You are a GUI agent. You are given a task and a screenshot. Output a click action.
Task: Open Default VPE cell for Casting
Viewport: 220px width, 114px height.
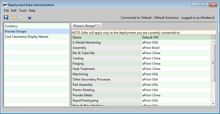[x=175, y=58]
